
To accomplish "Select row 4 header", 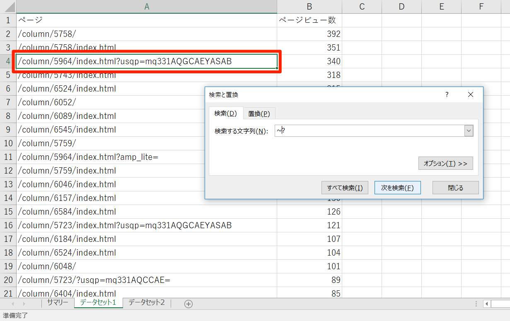I will coord(8,61).
